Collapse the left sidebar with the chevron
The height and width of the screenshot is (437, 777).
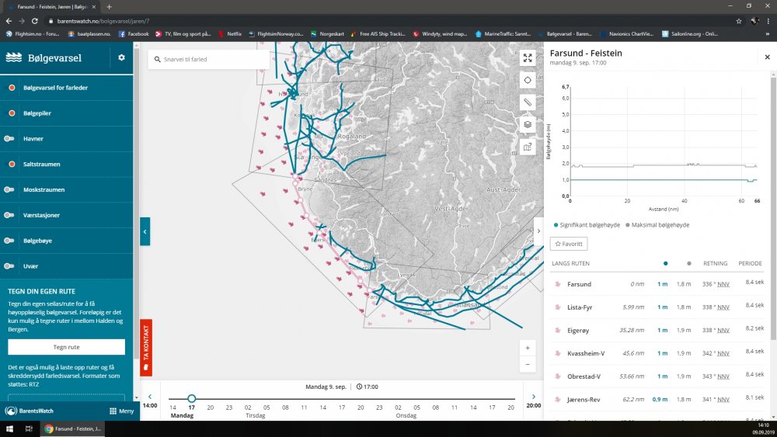[x=145, y=231]
